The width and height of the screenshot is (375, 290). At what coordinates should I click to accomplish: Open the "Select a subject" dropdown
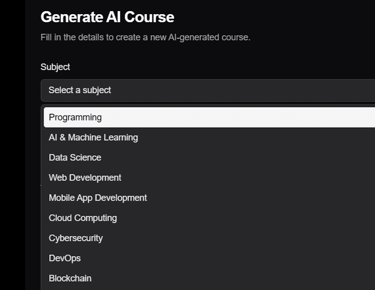[208, 90]
